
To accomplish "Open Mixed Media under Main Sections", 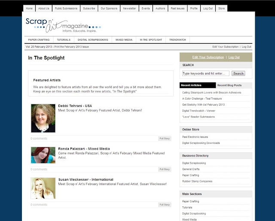I will pyautogui.click(x=189, y=219).
